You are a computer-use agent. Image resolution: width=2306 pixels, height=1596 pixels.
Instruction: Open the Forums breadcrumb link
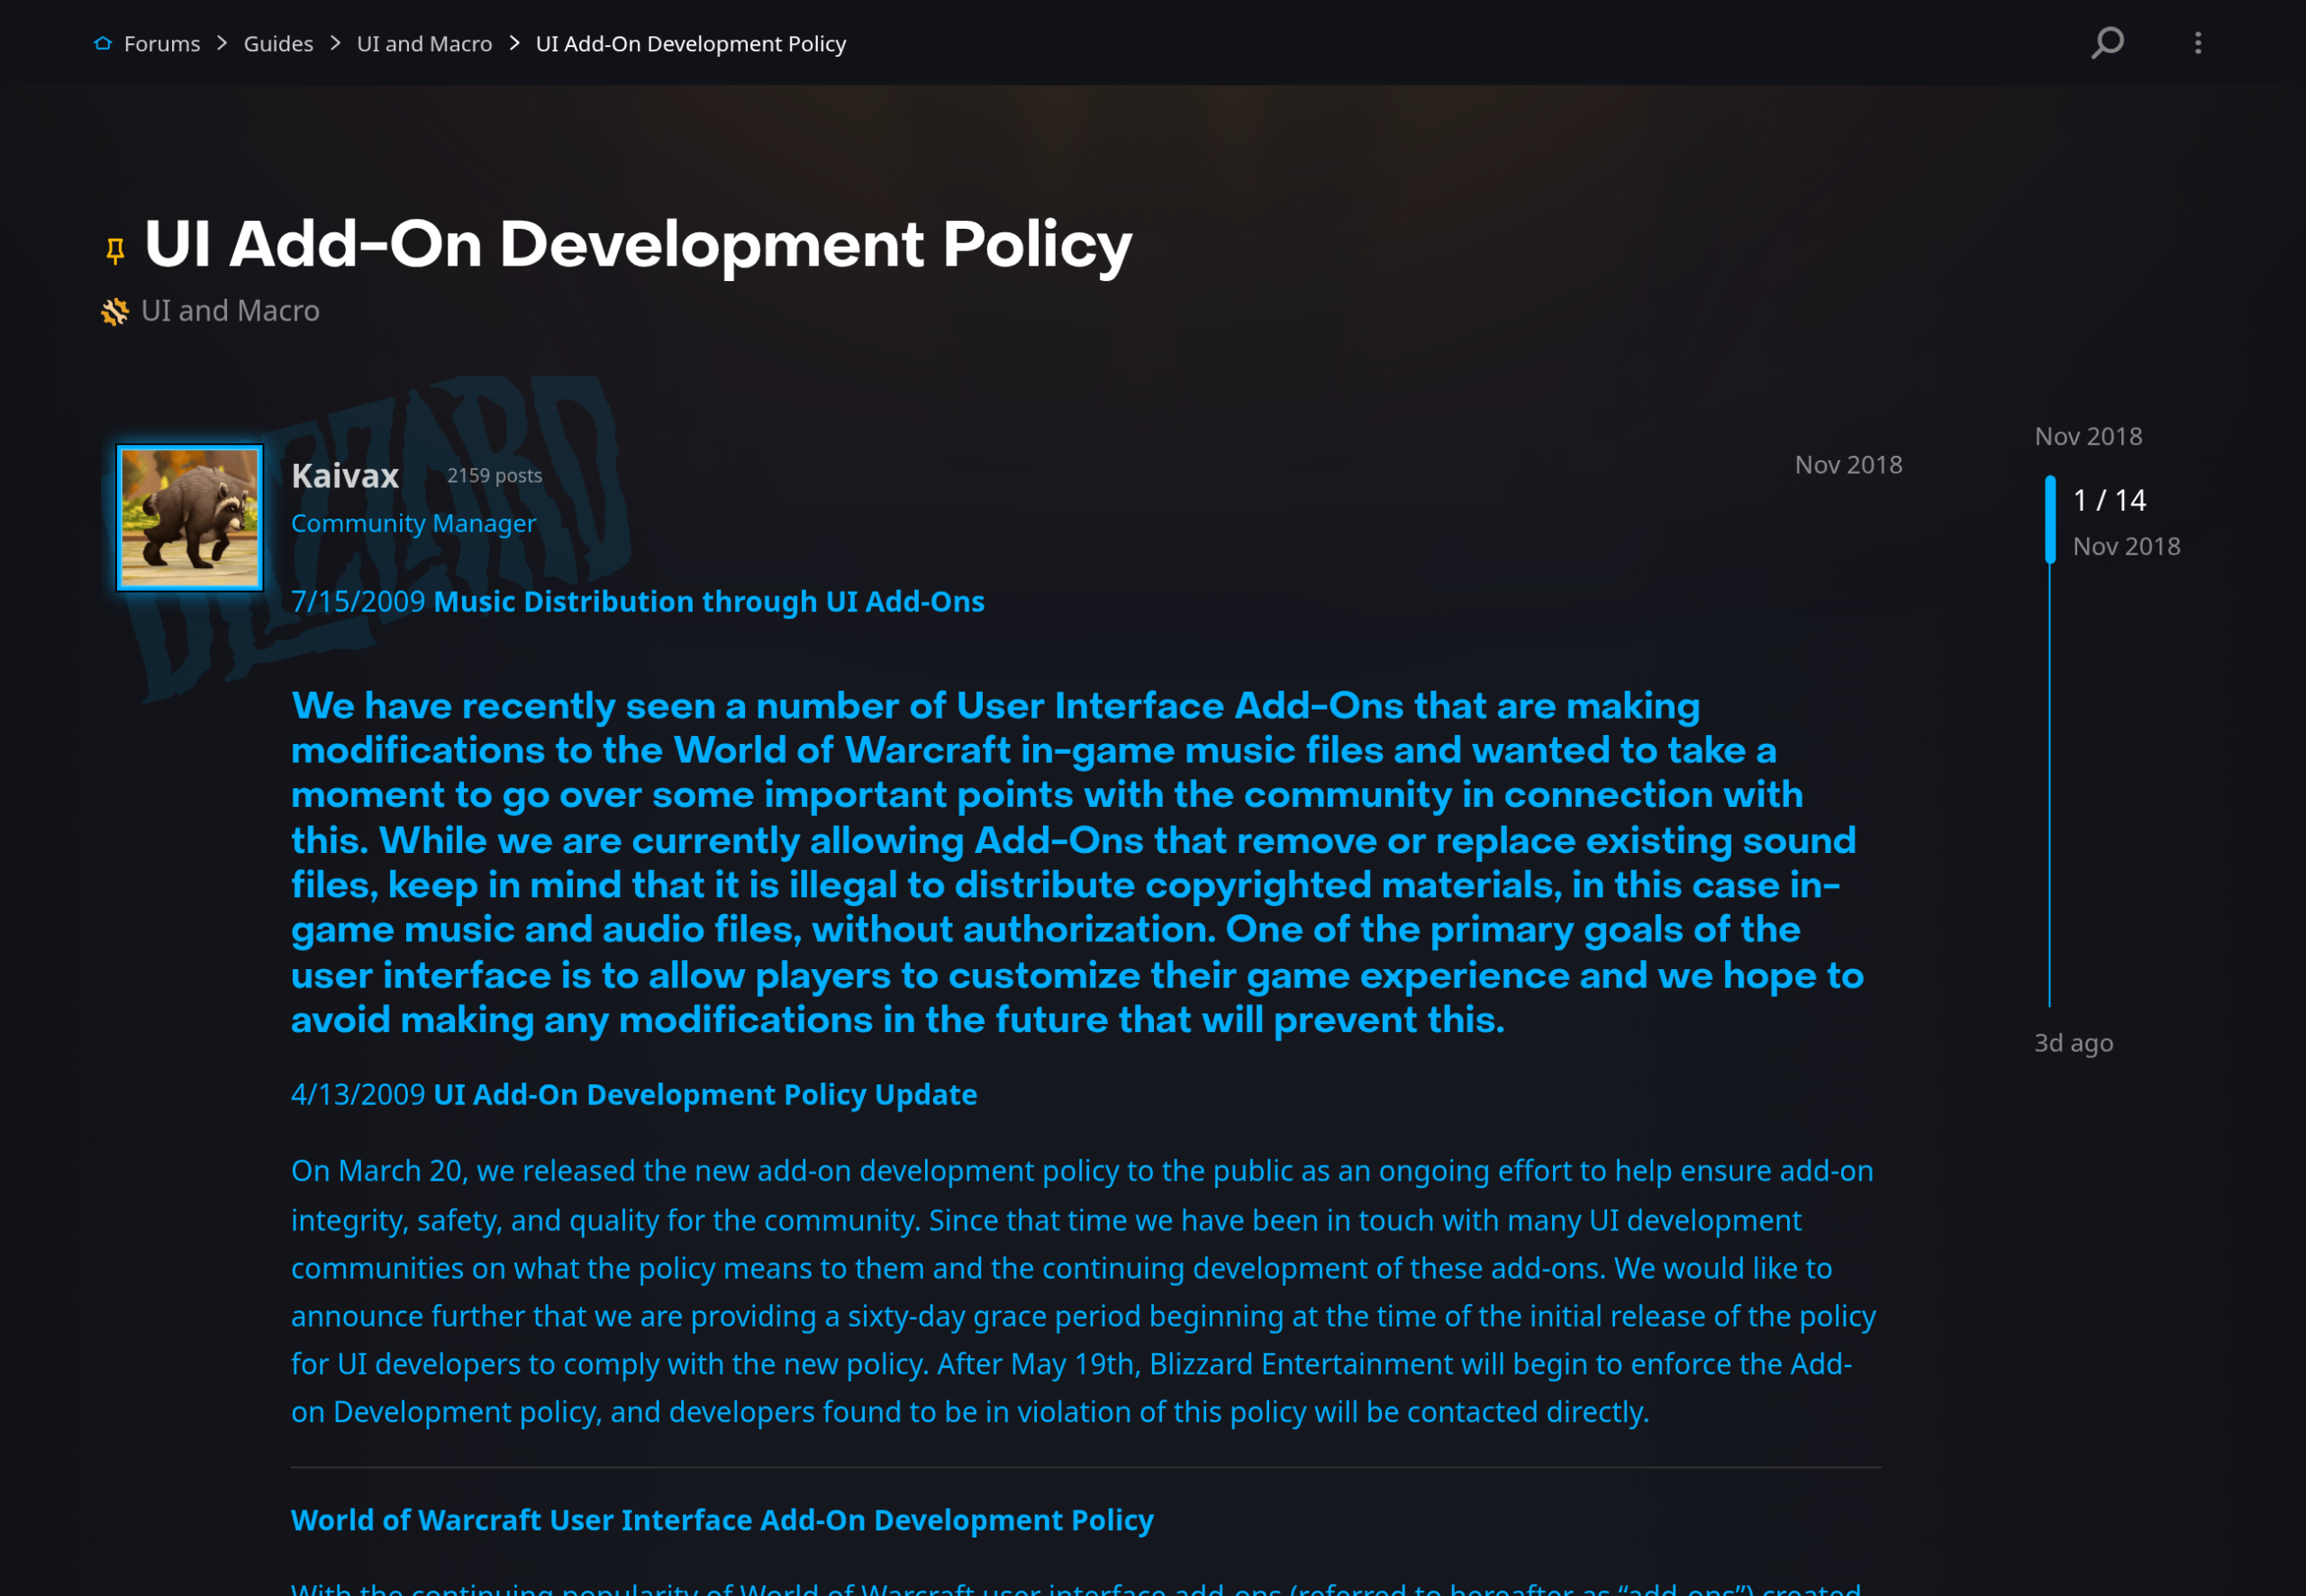tap(162, 44)
